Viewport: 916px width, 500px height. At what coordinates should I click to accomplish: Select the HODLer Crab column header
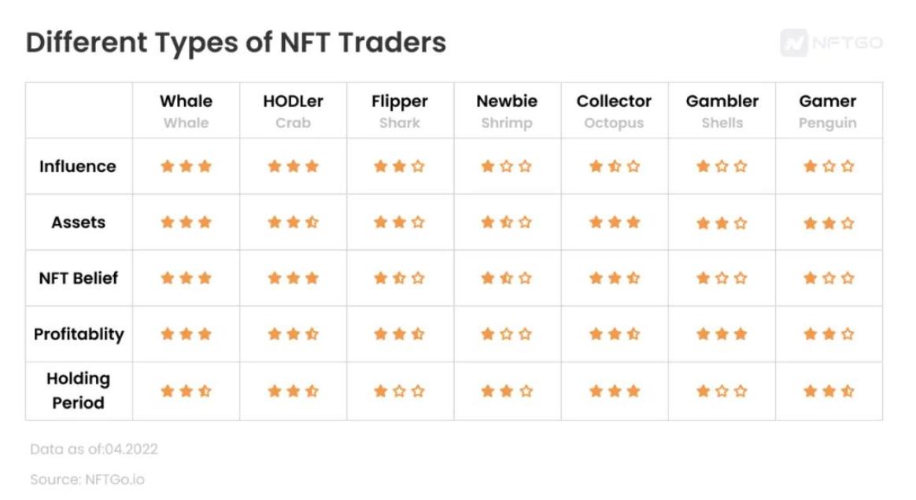[x=294, y=111]
